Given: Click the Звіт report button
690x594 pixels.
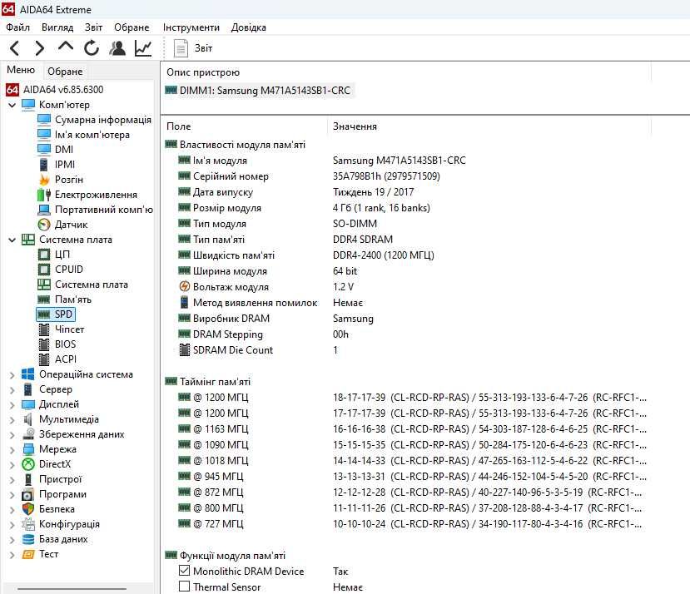Looking at the screenshot, I should click(x=193, y=48).
